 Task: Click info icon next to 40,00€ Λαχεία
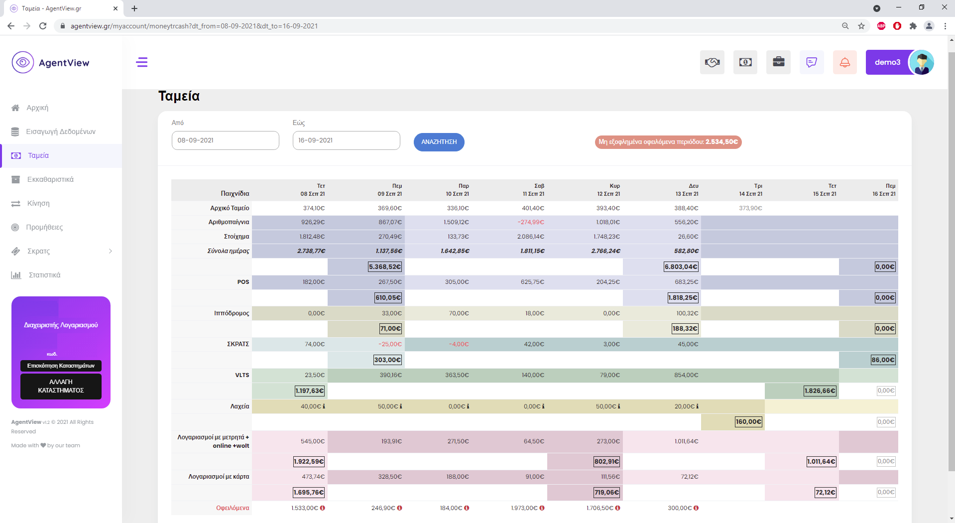(x=324, y=406)
